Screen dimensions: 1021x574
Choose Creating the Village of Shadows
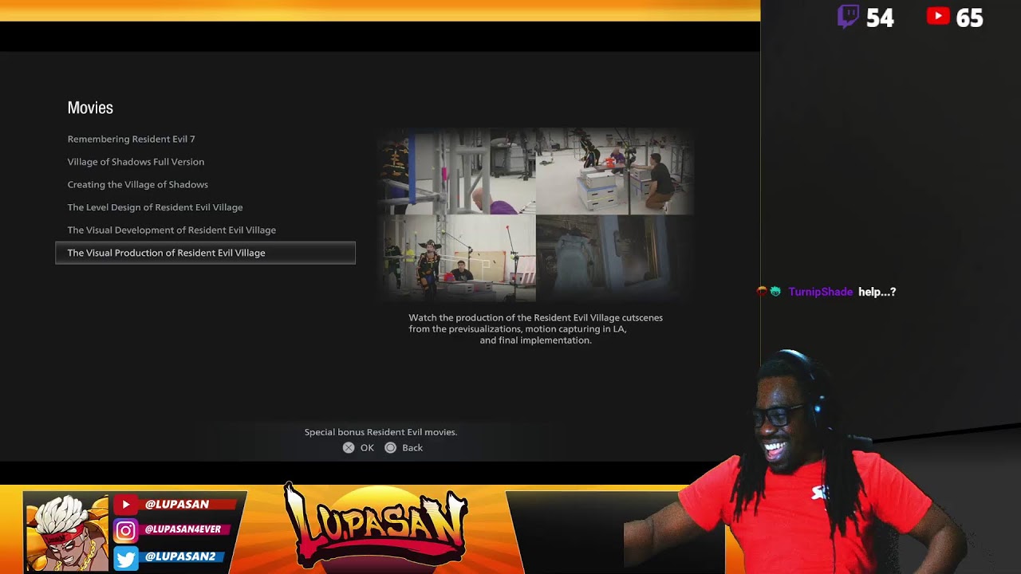[137, 184]
